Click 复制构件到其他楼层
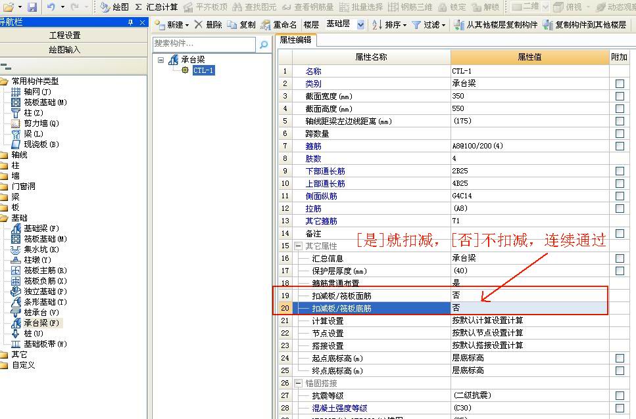 [x=585, y=25]
